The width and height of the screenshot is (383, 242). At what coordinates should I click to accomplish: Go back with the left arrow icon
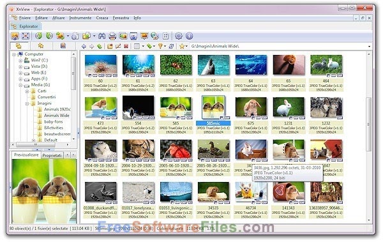84,46
